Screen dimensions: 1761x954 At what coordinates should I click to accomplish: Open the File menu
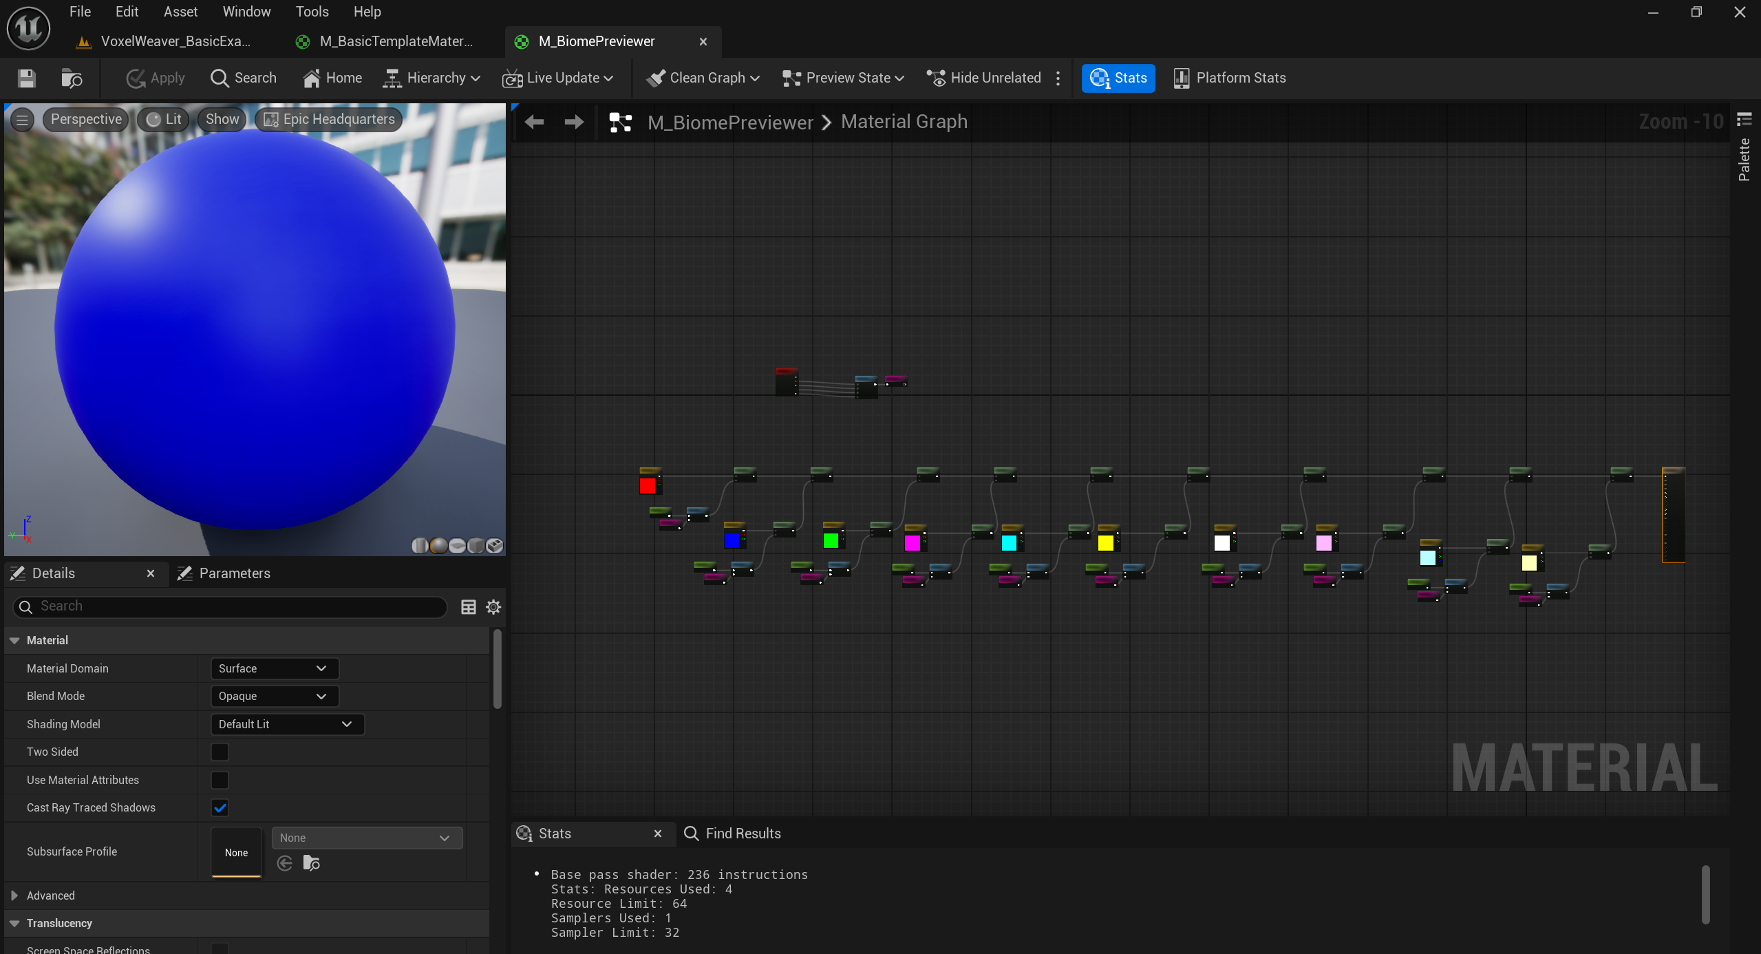(80, 12)
